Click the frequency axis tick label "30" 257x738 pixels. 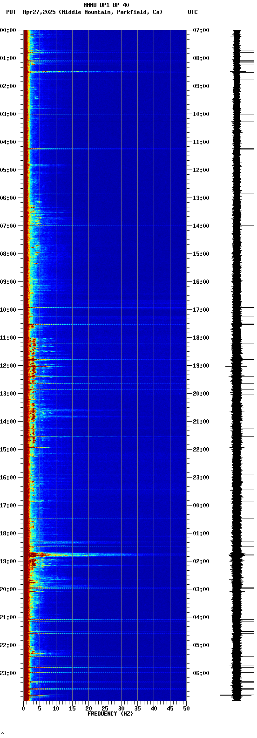pyautogui.click(x=121, y=709)
